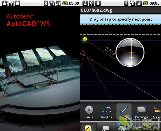Tap the 0C07h602.dwg file title
Image resolution: width=161 pixels, height=131 pixels.
pos(96,10)
